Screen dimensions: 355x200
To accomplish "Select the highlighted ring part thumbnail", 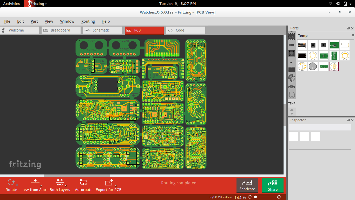I will tap(334, 66).
